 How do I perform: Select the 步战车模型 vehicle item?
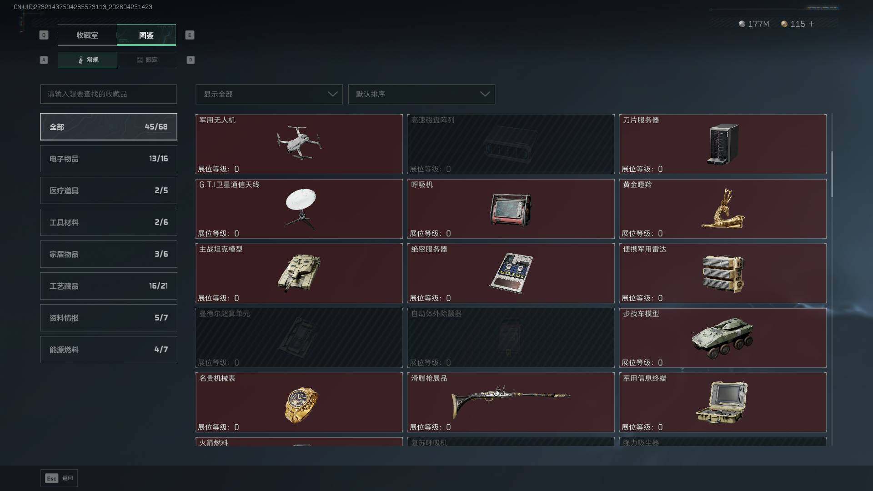click(723, 338)
